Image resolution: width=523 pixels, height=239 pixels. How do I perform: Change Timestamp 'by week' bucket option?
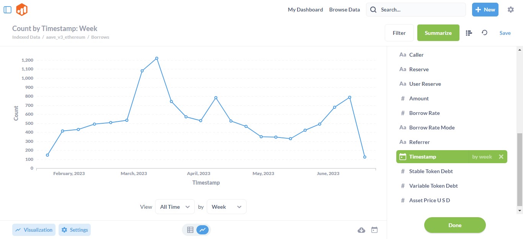click(x=482, y=157)
